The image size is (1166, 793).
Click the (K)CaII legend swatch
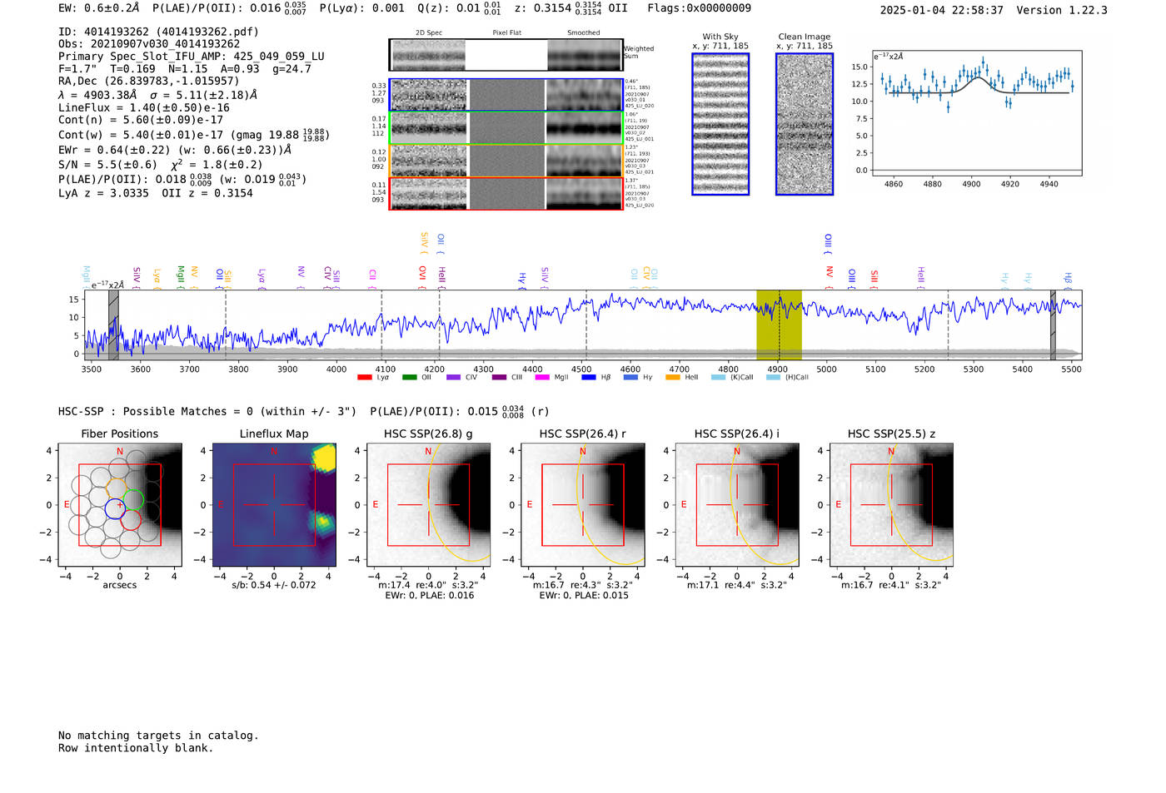point(718,378)
